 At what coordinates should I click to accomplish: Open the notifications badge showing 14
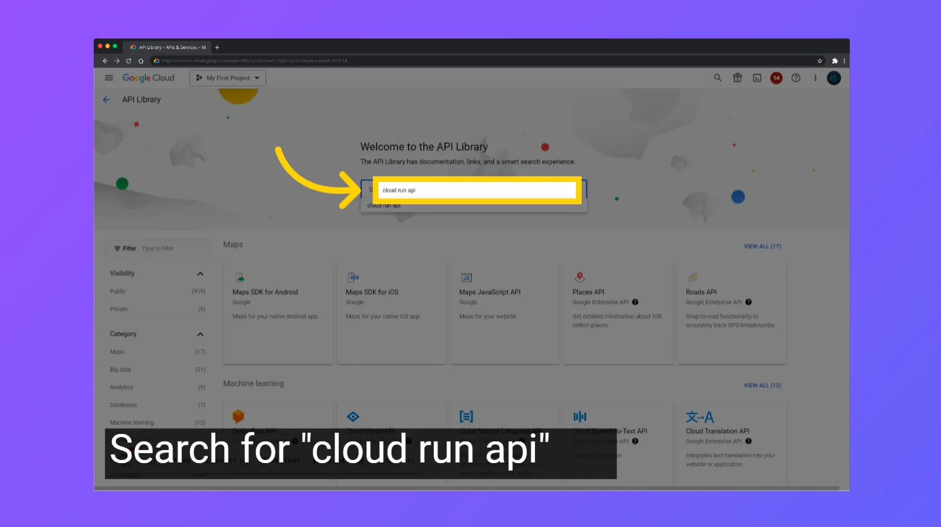(777, 78)
